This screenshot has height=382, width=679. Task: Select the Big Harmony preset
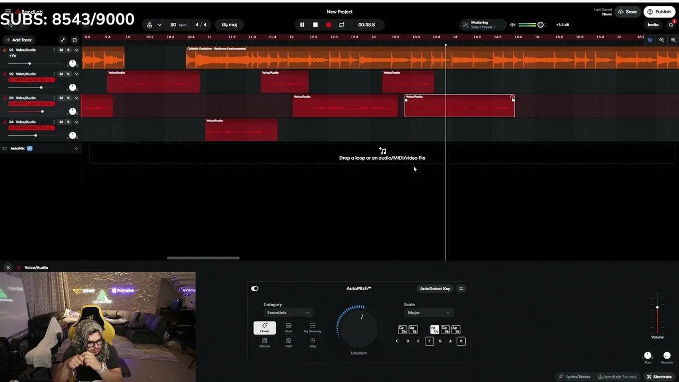click(312, 328)
